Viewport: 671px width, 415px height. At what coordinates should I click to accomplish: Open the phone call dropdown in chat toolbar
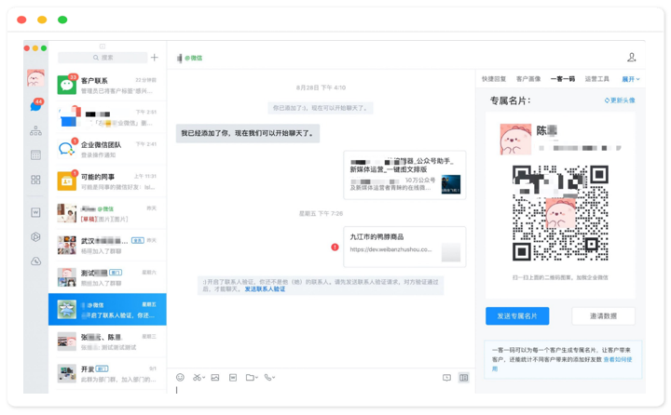tap(269, 378)
